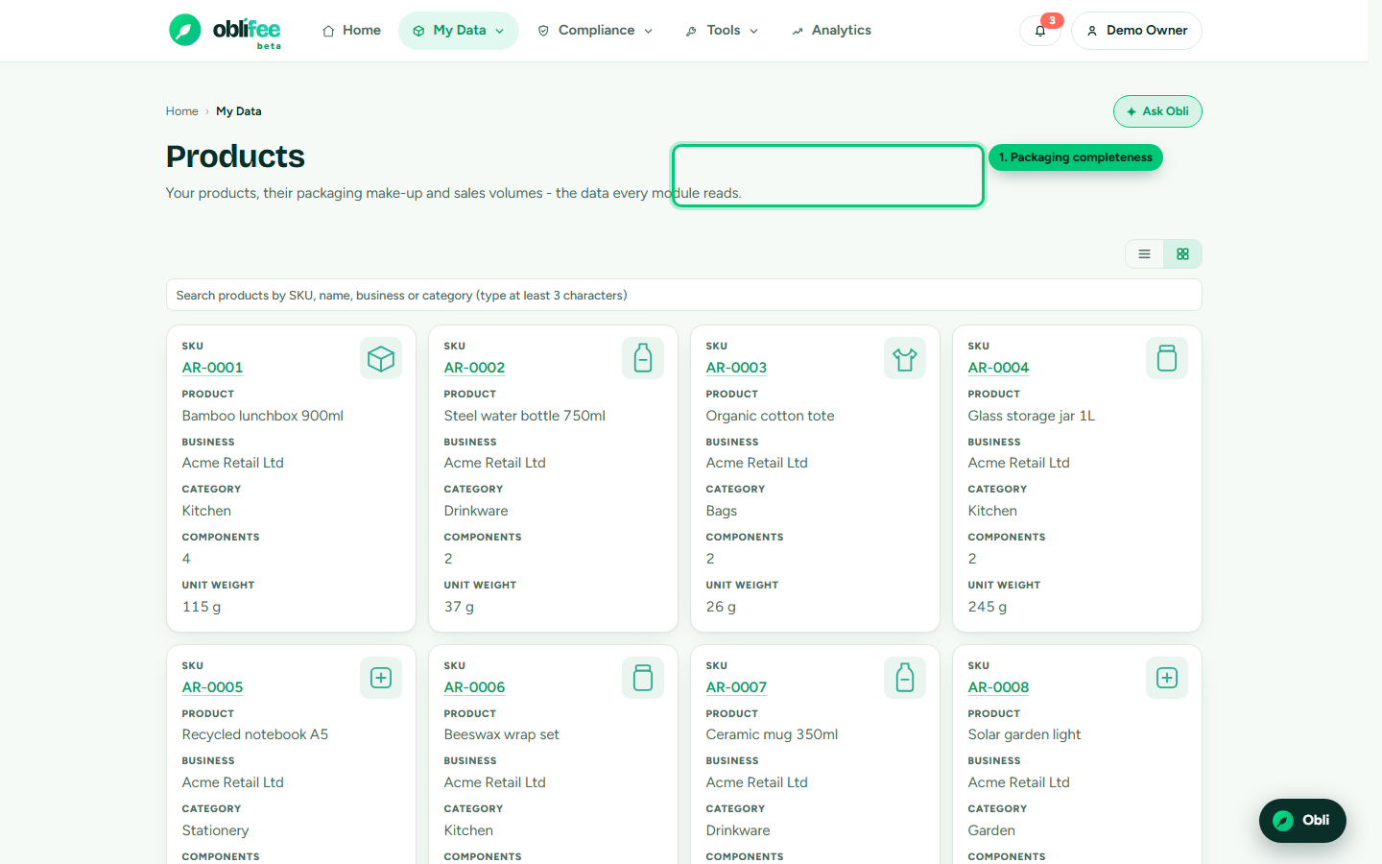Open SKU AR-0008
The width and height of the screenshot is (1382, 864).
pos(998,687)
